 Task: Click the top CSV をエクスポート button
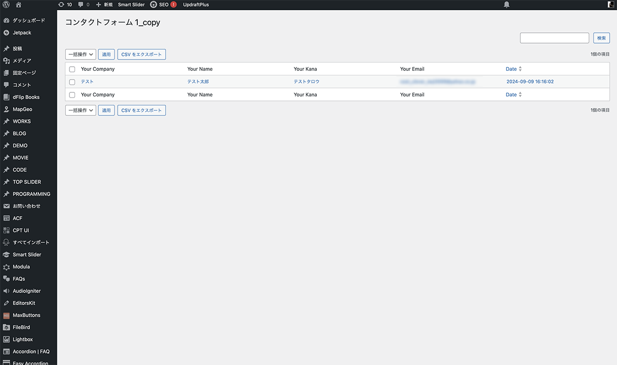(x=141, y=54)
